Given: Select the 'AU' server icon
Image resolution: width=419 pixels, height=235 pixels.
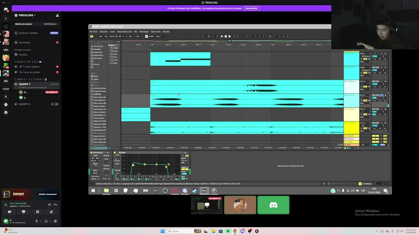Looking at the screenshot, I should coord(6,81).
